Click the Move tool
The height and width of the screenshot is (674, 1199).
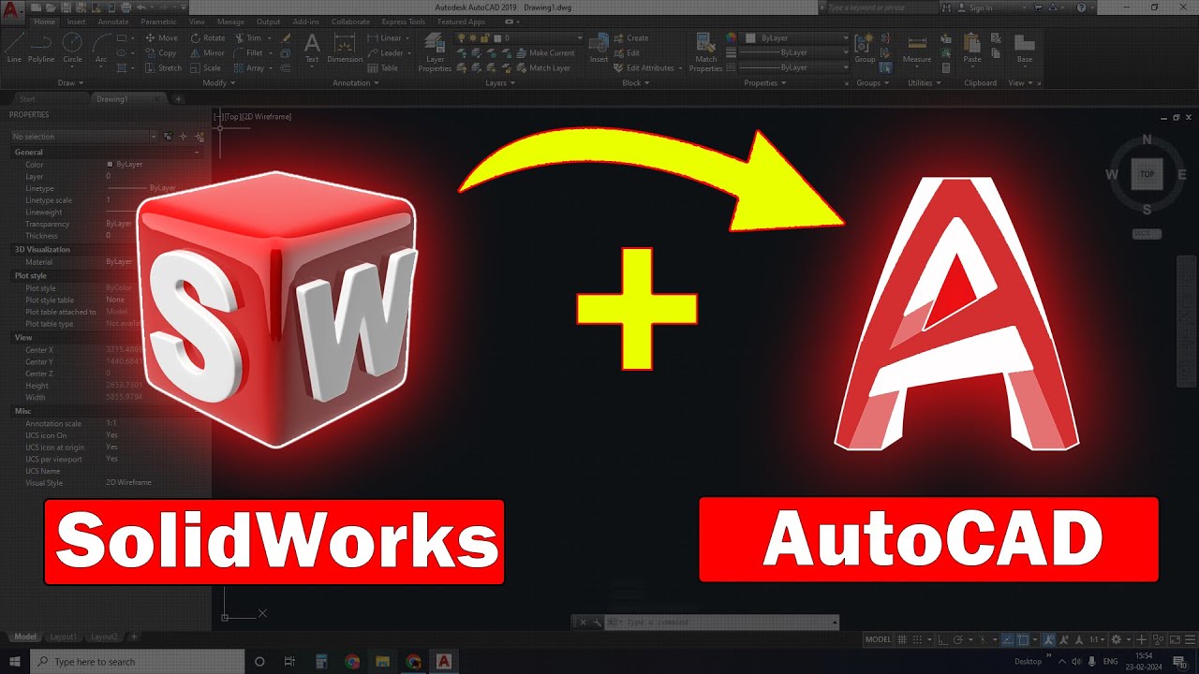click(x=161, y=38)
